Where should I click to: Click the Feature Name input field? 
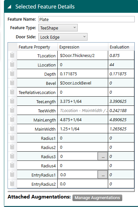(87, 19)
